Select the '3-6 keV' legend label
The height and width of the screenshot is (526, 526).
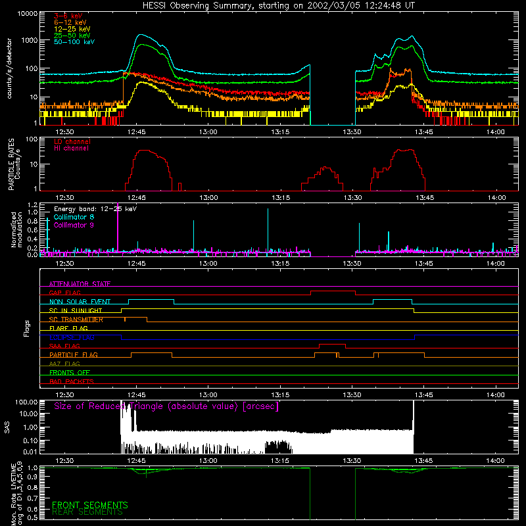68,16
